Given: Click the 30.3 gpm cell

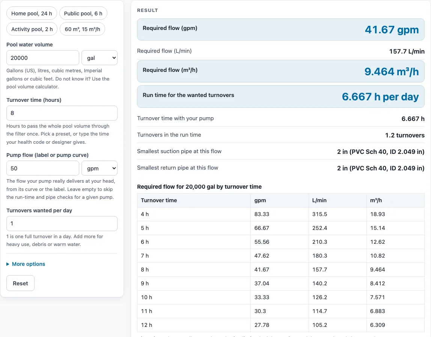Looking at the screenshot, I should tap(280, 311).
